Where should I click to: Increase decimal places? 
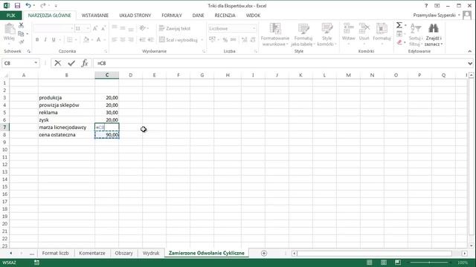[245, 39]
